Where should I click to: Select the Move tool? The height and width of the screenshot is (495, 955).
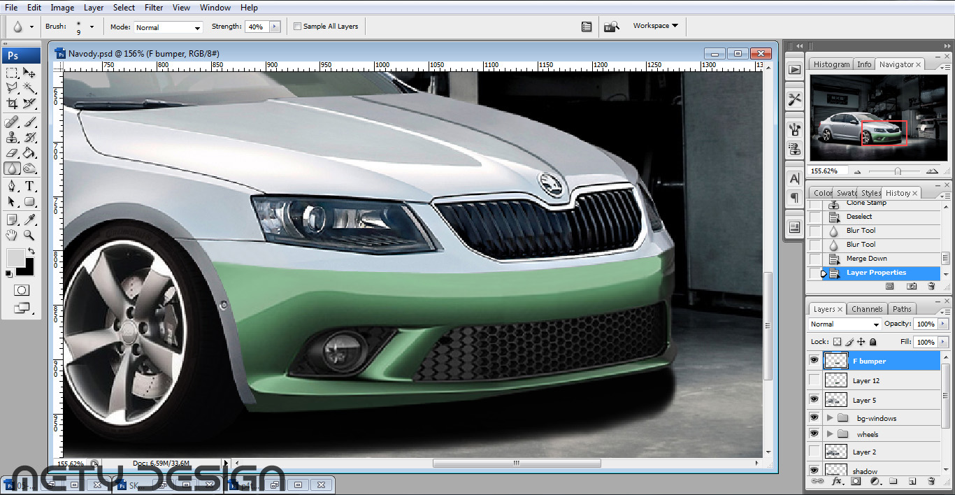click(29, 73)
